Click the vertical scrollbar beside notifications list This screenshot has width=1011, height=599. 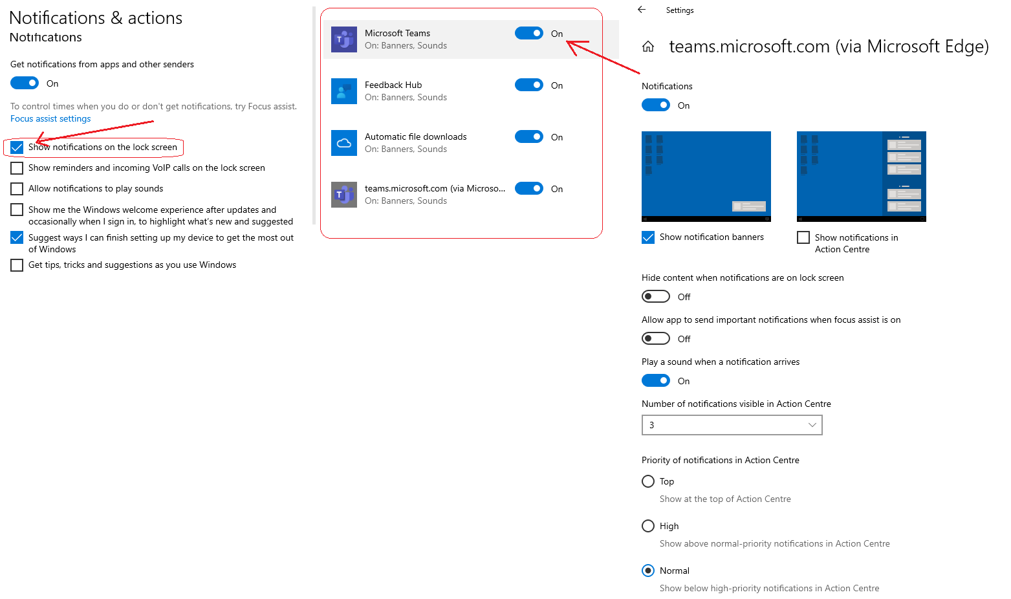coord(314,116)
